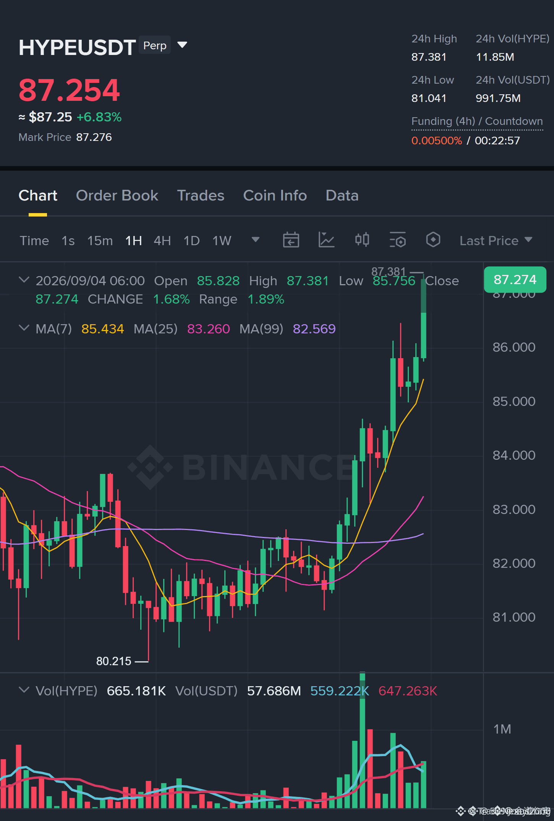Open the chart display settings icon
The image size is (554, 821).
[397, 240]
